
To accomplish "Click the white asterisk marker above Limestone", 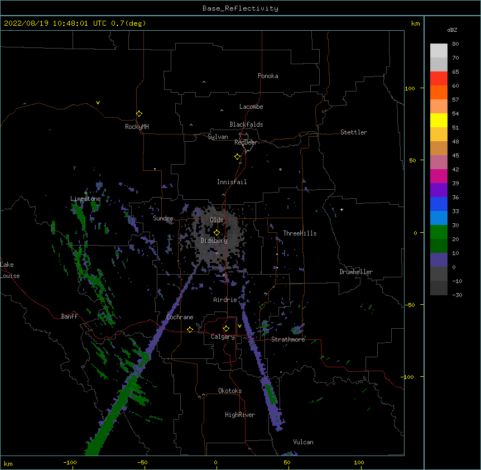I will [x=86, y=193].
